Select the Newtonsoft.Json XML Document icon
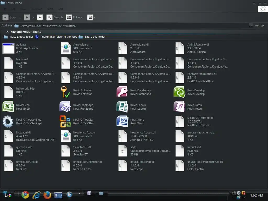This screenshot has width=268, height=201. click(66, 136)
